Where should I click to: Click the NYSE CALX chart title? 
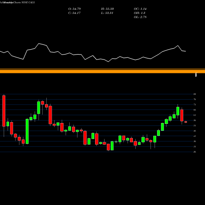pos(17,2)
